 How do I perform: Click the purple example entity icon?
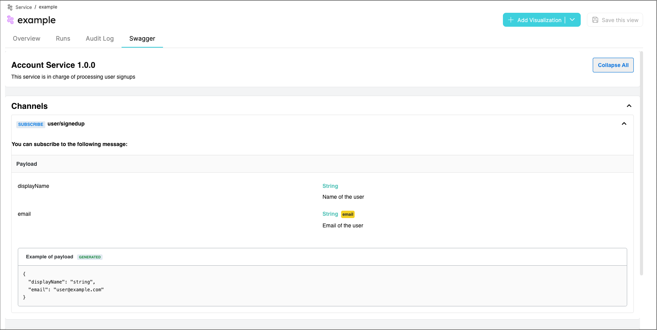[10, 20]
